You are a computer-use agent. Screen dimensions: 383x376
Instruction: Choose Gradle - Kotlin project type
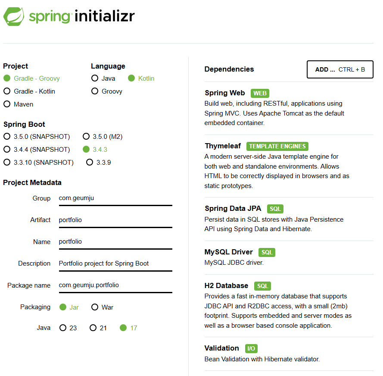(x=29, y=91)
